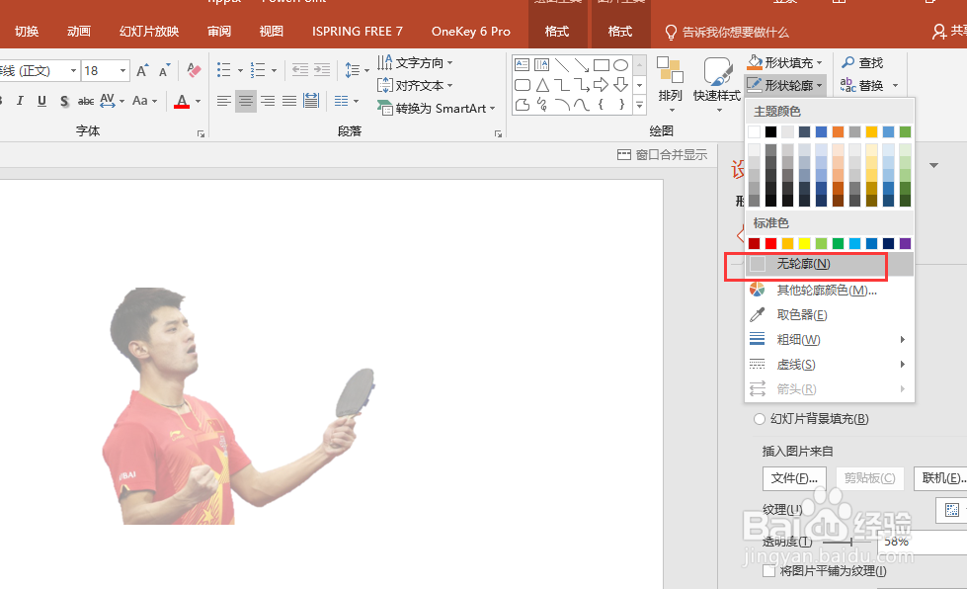
Task: Open the 切换 ribbon tab
Action: pyautogui.click(x=27, y=32)
